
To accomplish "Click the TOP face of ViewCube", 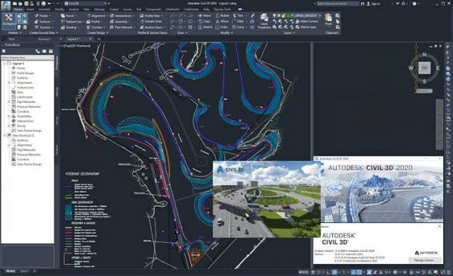I will [424, 68].
